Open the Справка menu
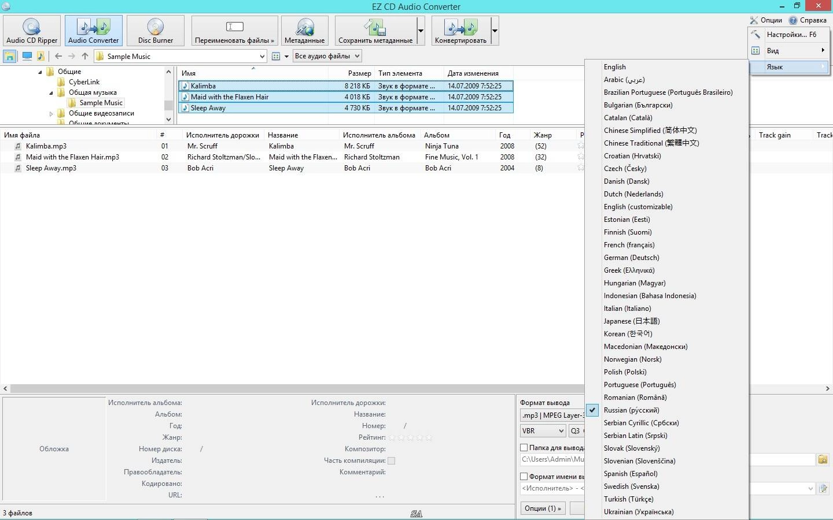The image size is (833, 520). pyautogui.click(x=808, y=20)
